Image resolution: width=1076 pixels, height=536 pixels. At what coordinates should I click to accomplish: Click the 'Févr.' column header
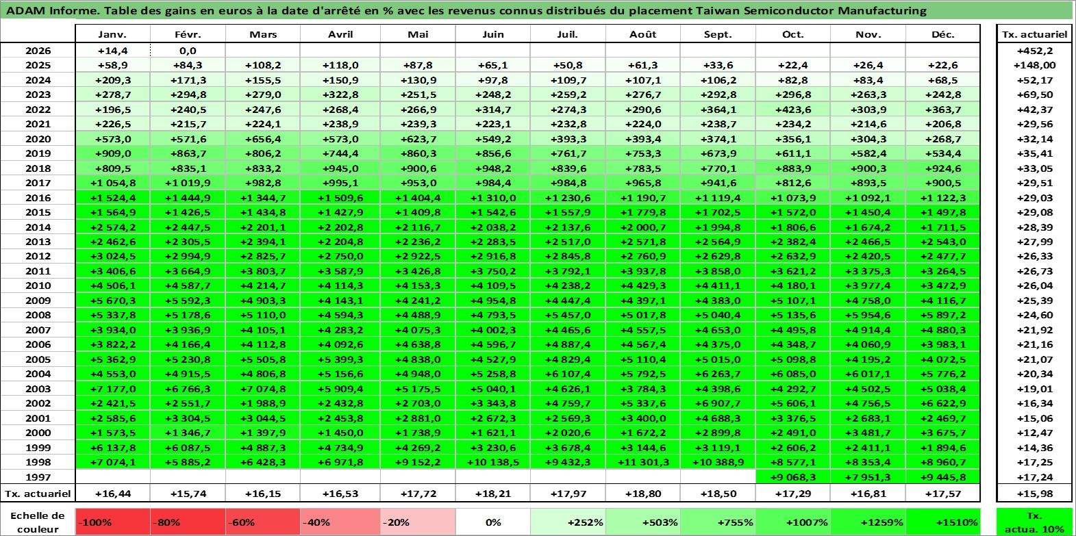click(x=188, y=34)
